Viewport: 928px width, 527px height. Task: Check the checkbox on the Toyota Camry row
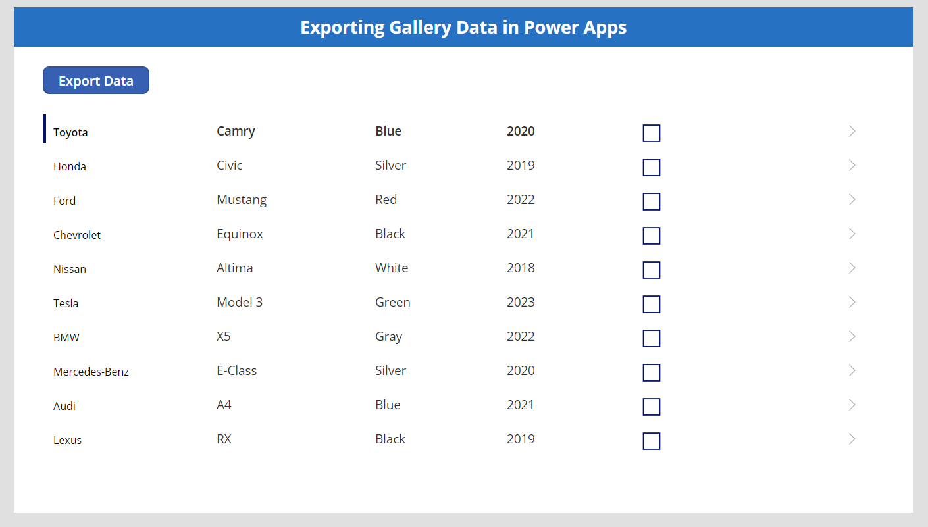tap(651, 133)
